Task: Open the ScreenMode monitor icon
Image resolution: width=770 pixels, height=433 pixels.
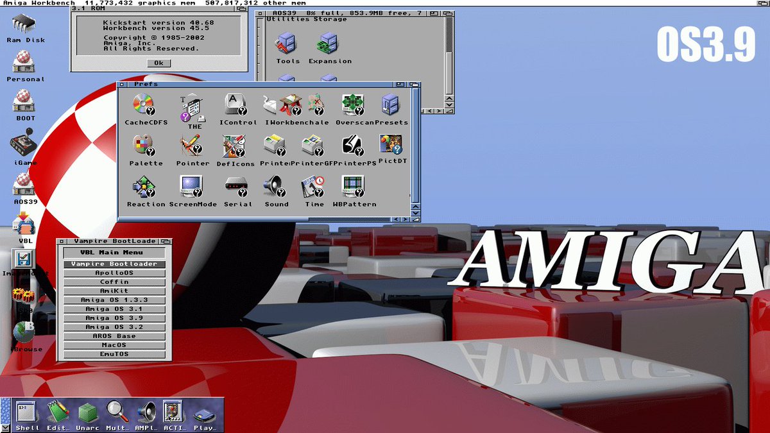Action: point(192,186)
